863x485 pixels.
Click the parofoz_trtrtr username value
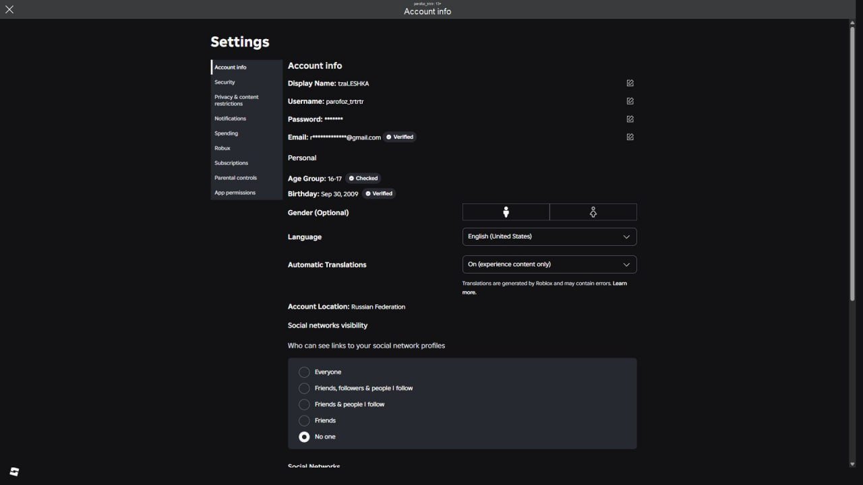tap(345, 102)
